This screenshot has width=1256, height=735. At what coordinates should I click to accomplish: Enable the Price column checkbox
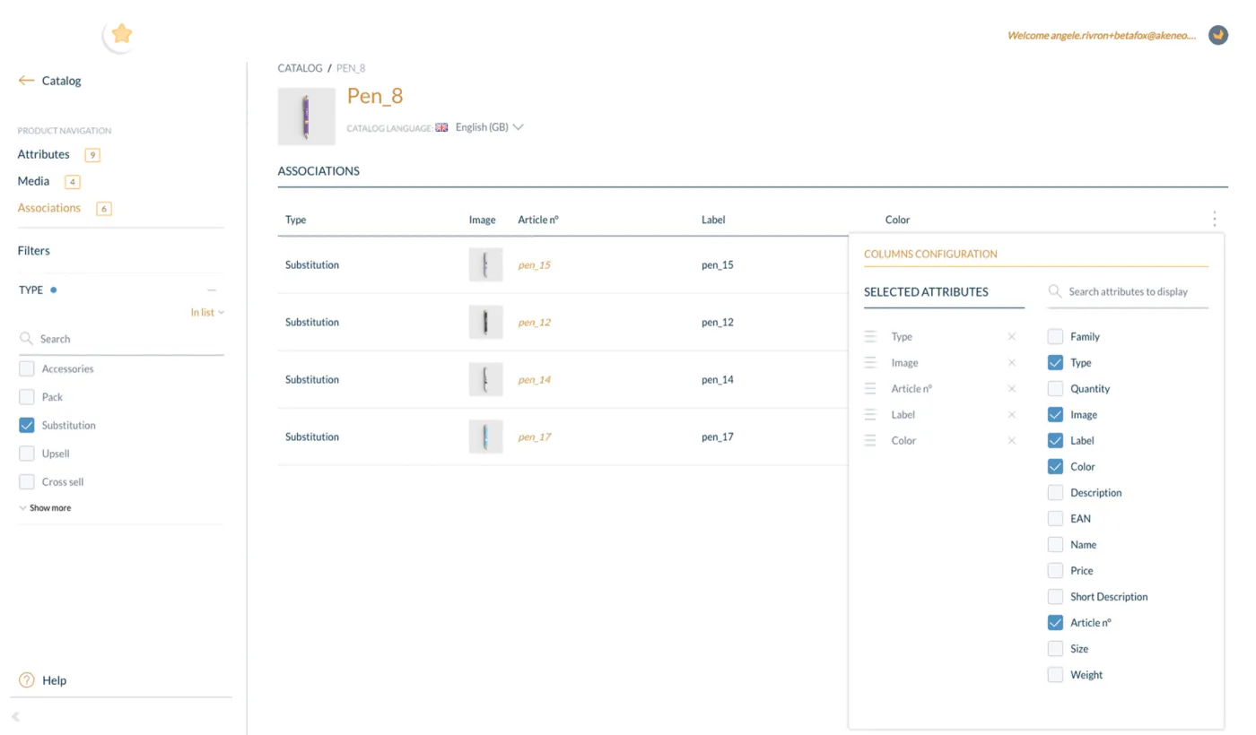(1055, 571)
